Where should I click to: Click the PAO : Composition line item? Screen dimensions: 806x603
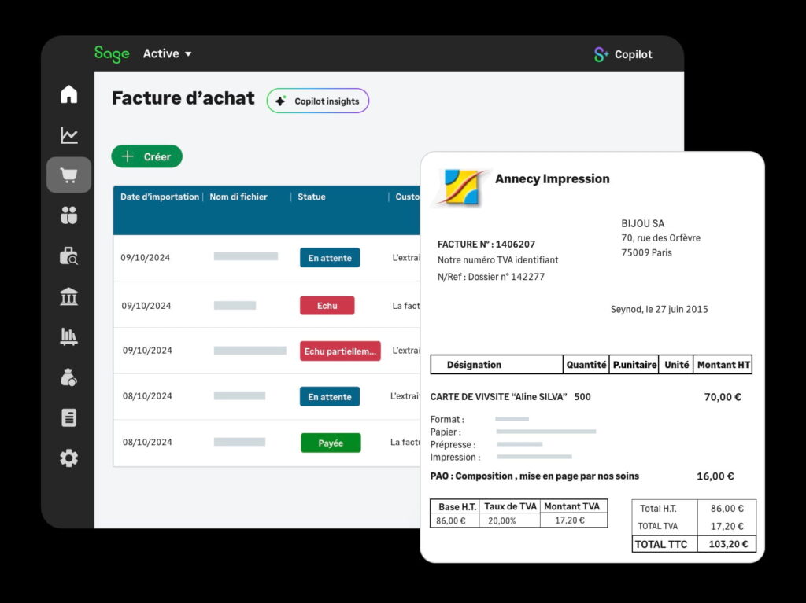click(534, 476)
